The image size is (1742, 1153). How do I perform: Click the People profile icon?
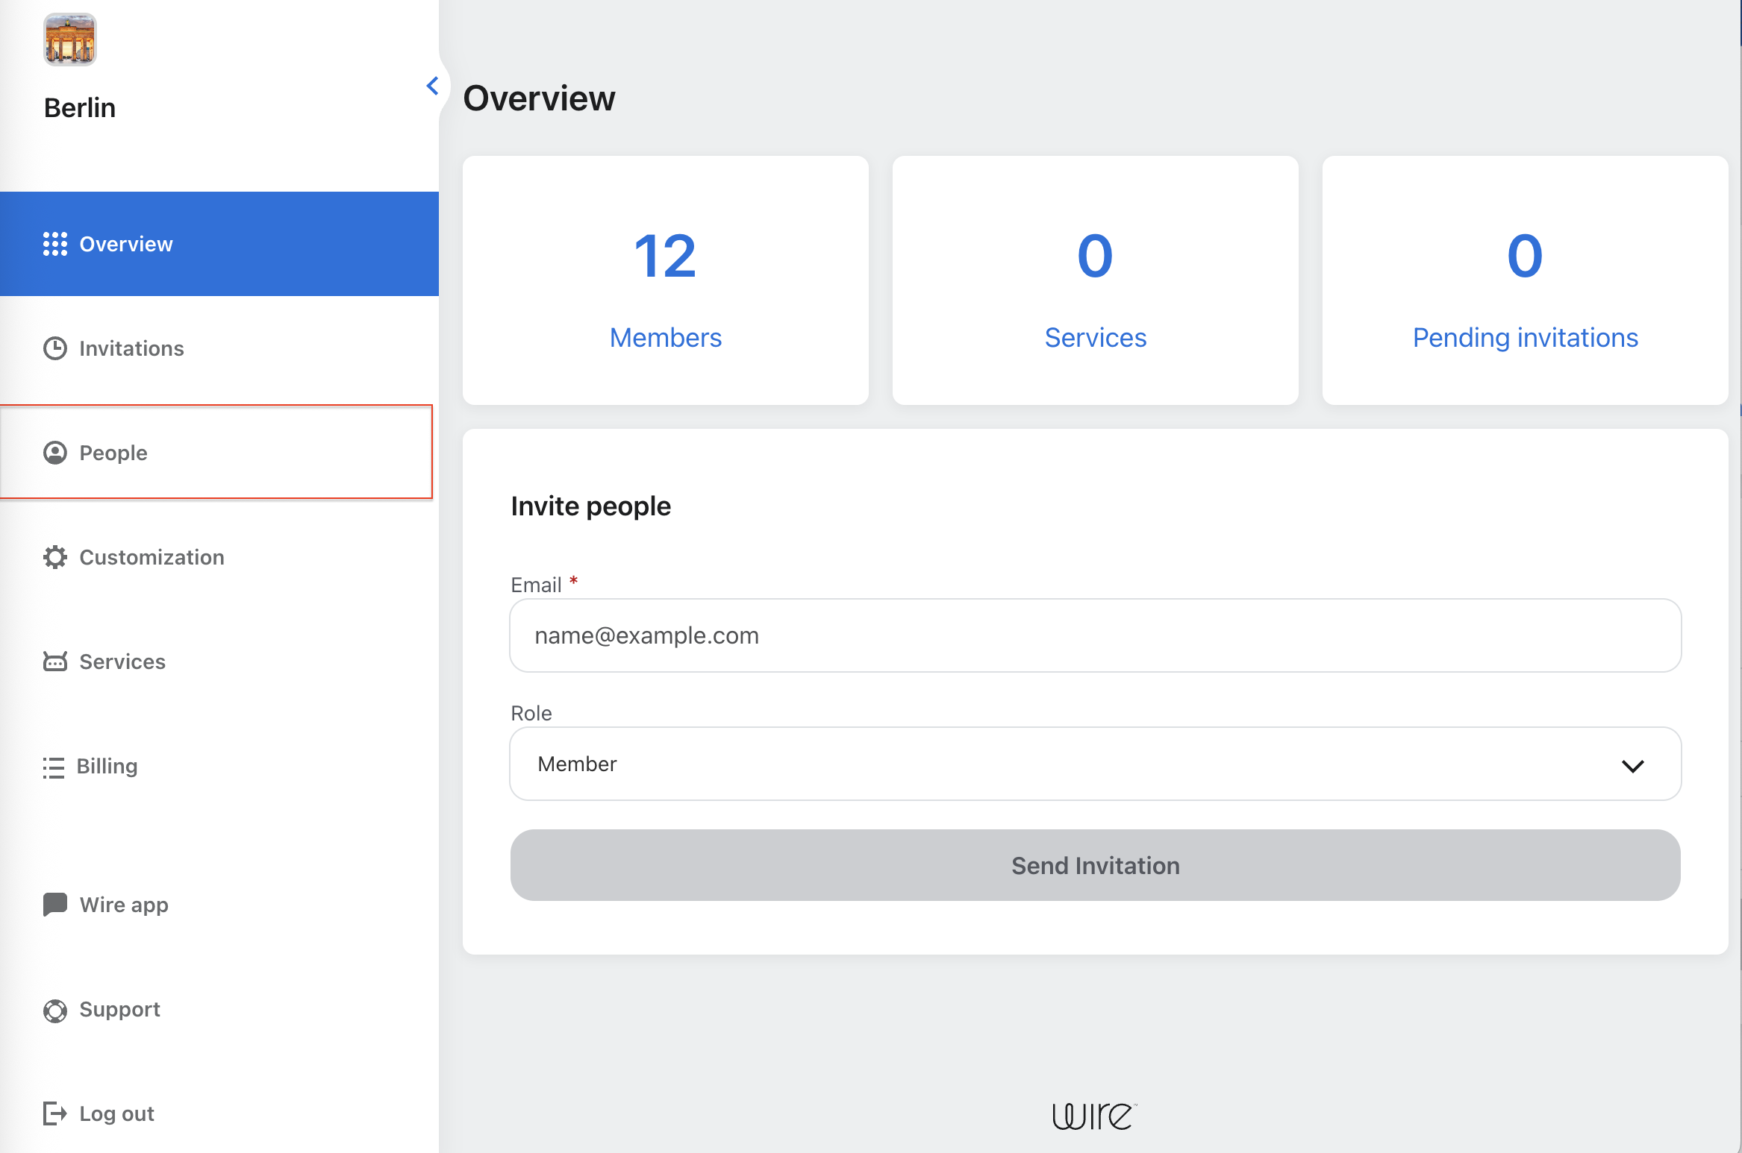[55, 453]
